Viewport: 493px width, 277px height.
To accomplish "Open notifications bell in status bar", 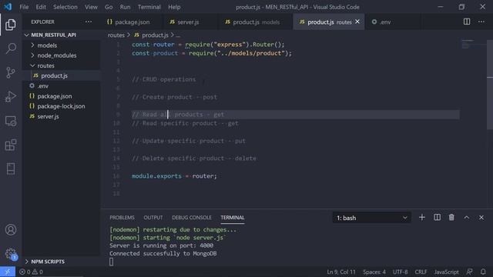I will [483, 272].
